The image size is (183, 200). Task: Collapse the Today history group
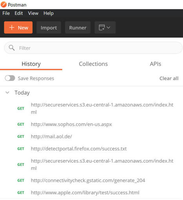[7, 92]
